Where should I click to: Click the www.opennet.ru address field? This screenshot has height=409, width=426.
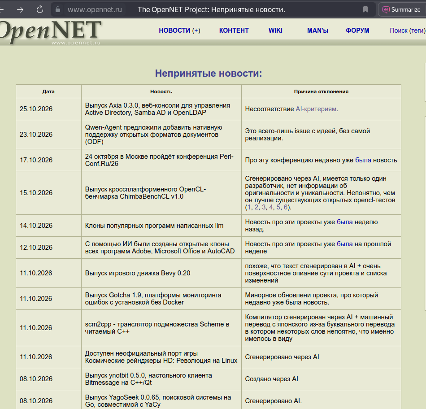click(95, 9)
